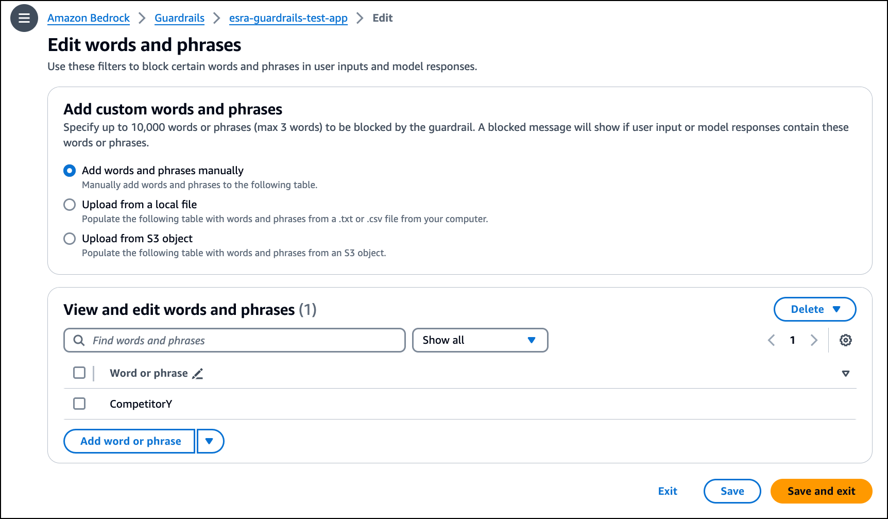
Task: Go to next page arrow
Action: click(x=814, y=340)
